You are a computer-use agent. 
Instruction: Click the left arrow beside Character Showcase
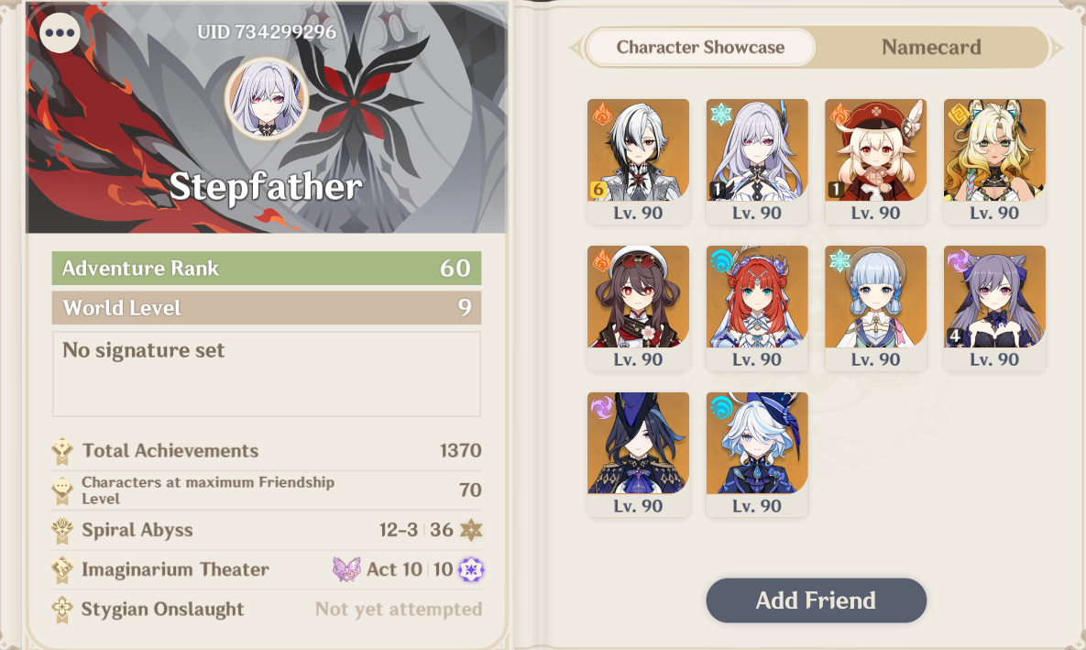tap(575, 48)
